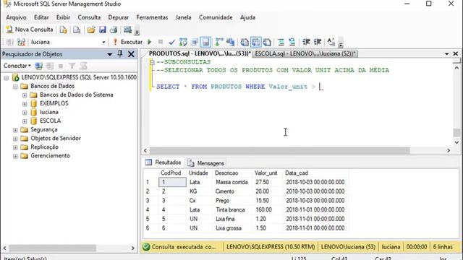Open the Consulta menu
This screenshot has width=463, height=260.
click(x=89, y=17)
